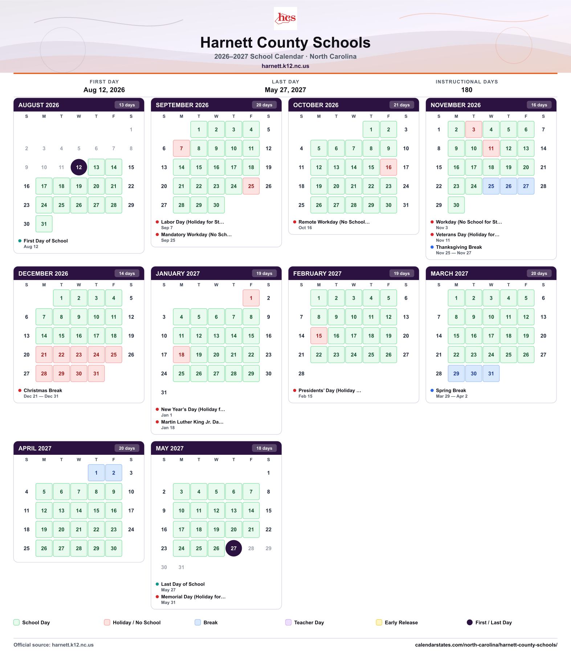571x652 pixels.
Task: Click the Teacher Day legend swatch
Action: [288, 622]
